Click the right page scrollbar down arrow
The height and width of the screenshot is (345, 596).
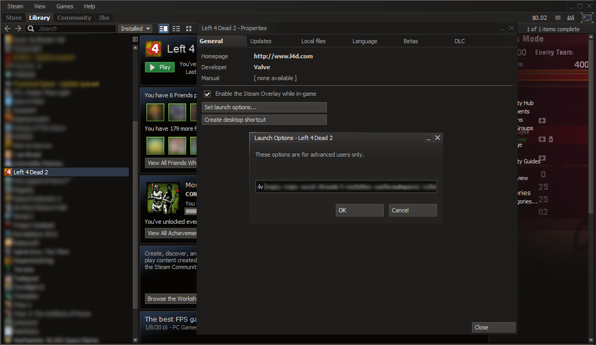click(591, 340)
